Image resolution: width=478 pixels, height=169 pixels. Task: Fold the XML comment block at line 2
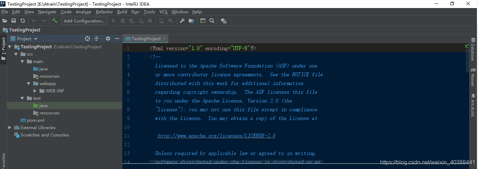coord(147,57)
